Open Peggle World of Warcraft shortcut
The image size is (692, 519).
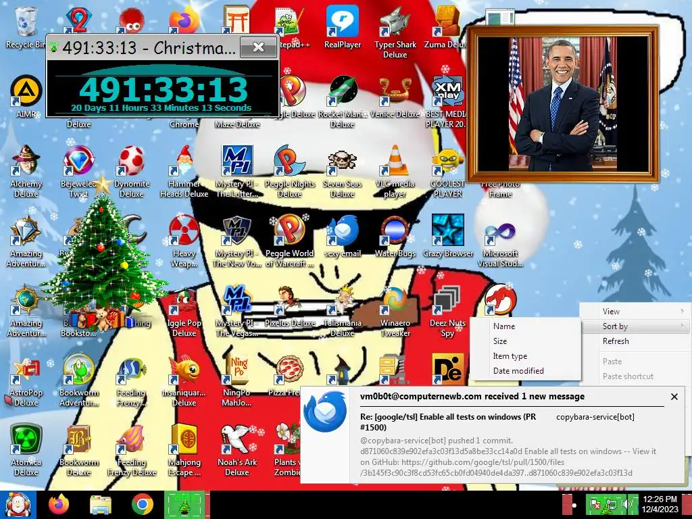click(x=289, y=241)
